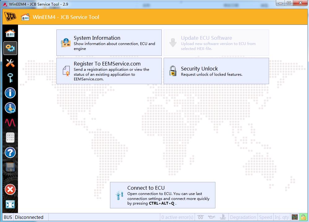Open the System Information tile
Viewport: 309px width, 222px height.
(109, 43)
